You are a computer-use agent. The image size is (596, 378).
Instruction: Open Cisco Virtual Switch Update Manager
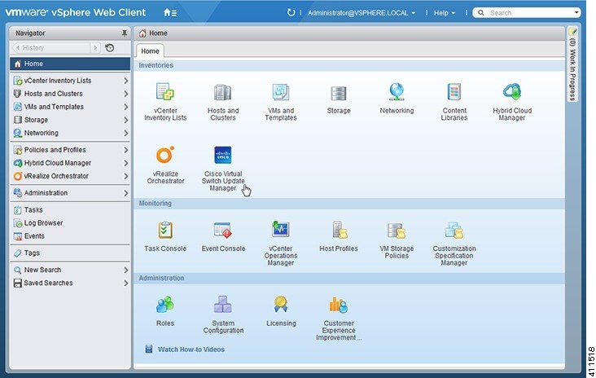[223, 155]
